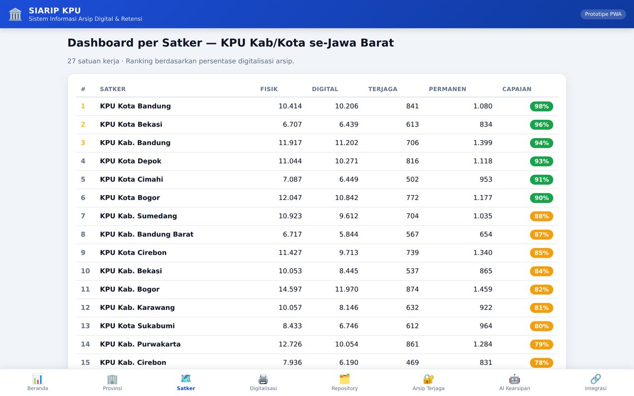Click the TERJAGA column header
The width and height of the screenshot is (634, 396).
click(383, 89)
